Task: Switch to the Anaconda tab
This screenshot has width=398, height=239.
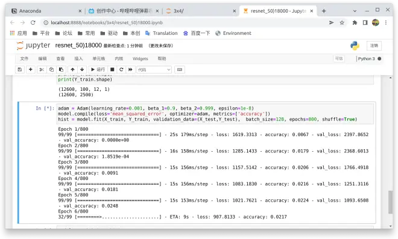Action: click(x=46, y=11)
